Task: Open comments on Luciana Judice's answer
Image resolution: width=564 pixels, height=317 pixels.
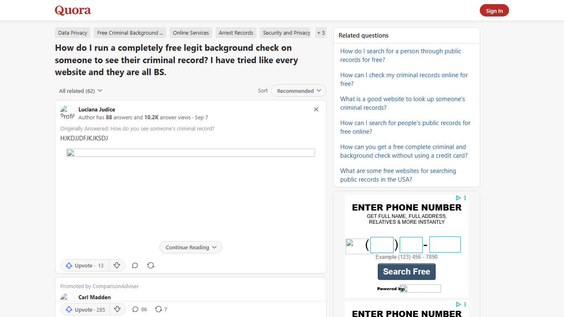Action: pyautogui.click(x=135, y=265)
